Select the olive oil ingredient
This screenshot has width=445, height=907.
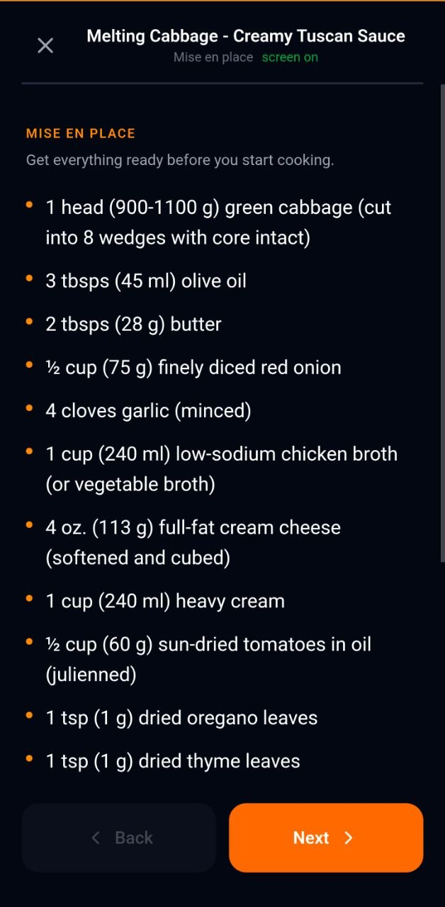click(146, 281)
